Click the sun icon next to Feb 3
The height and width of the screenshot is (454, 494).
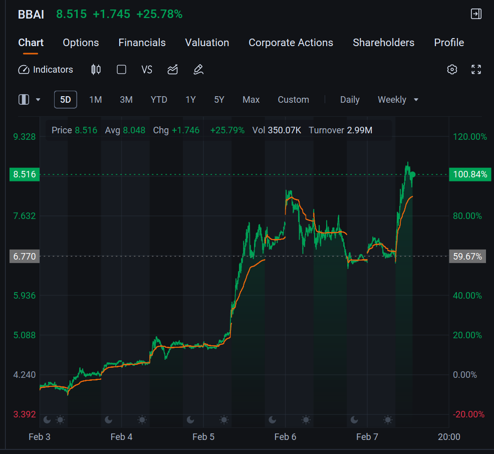60,419
